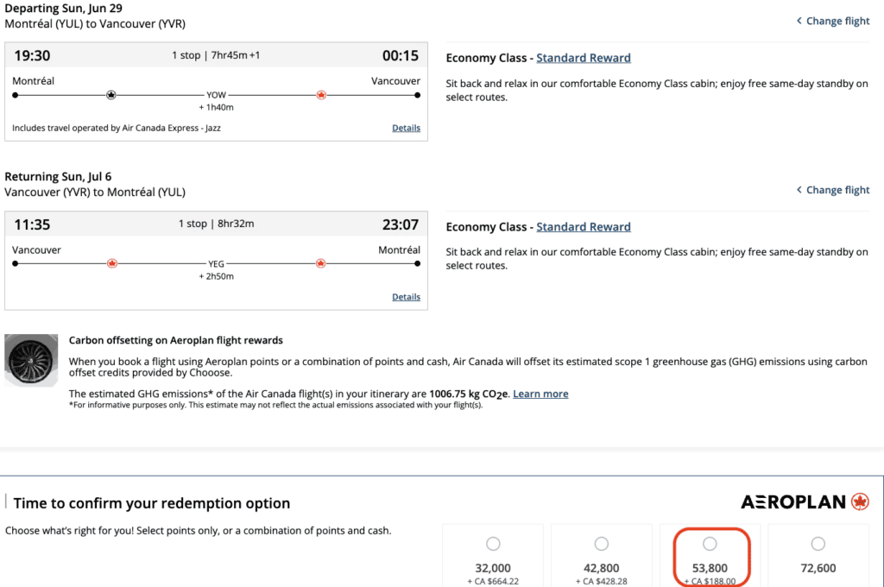
Task: Change the departing Montréal to Vancouver flight
Action: [x=832, y=21]
